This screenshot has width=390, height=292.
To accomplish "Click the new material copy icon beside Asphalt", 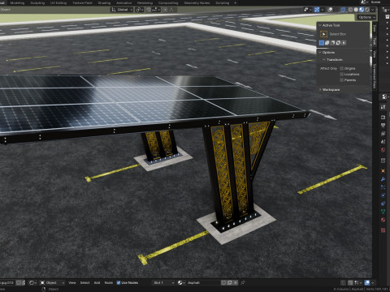I will [x=230, y=282].
